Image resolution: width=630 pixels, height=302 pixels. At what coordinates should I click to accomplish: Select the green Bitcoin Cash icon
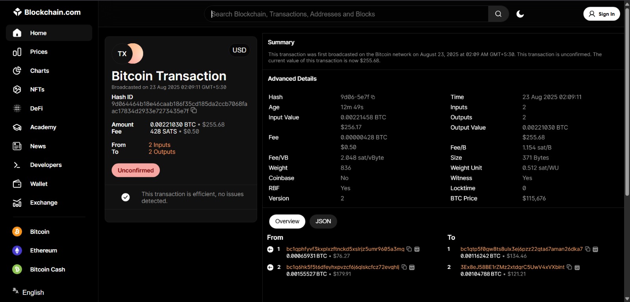click(x=17, y=269)
